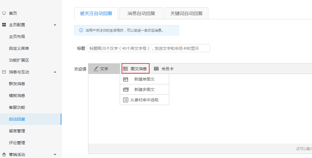
Task: Click the 标题 text input field
Action: [149, 48]
